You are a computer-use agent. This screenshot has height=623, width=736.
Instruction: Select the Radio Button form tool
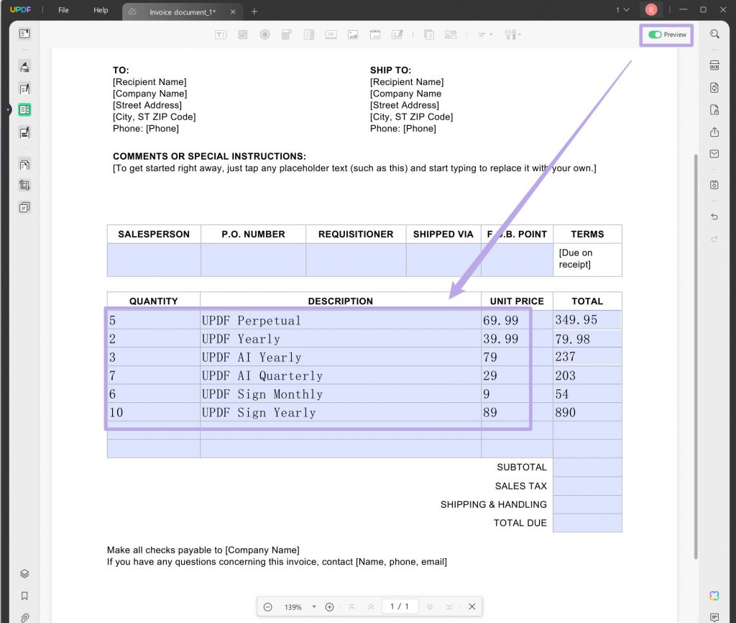point(264,34)
